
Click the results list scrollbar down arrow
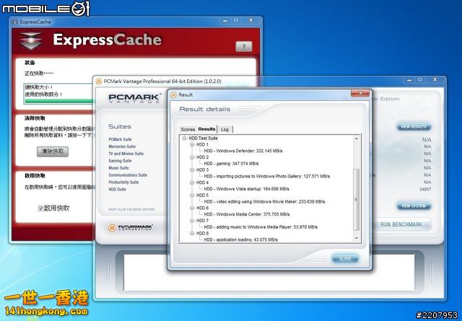click(x=355, y=237)
